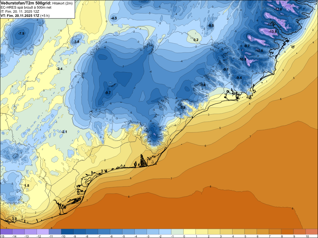318x238 pixels.
Task: Click the -3.8 temperature label
Action: pos(76,42)
